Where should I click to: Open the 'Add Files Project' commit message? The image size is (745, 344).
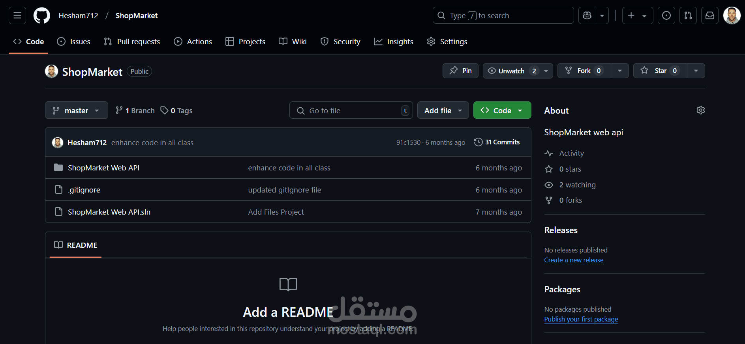coord(276,212)
